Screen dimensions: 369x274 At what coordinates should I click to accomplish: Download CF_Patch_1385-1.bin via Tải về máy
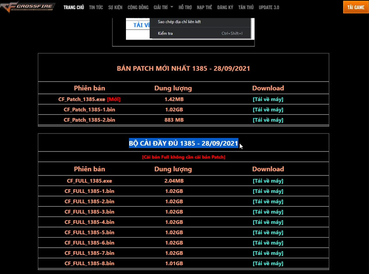pos(268,110)
